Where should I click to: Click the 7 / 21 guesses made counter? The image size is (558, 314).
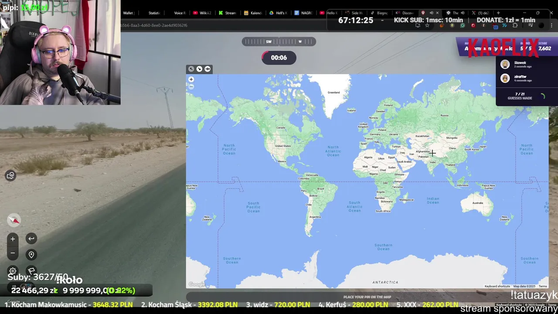click(520, 96)
